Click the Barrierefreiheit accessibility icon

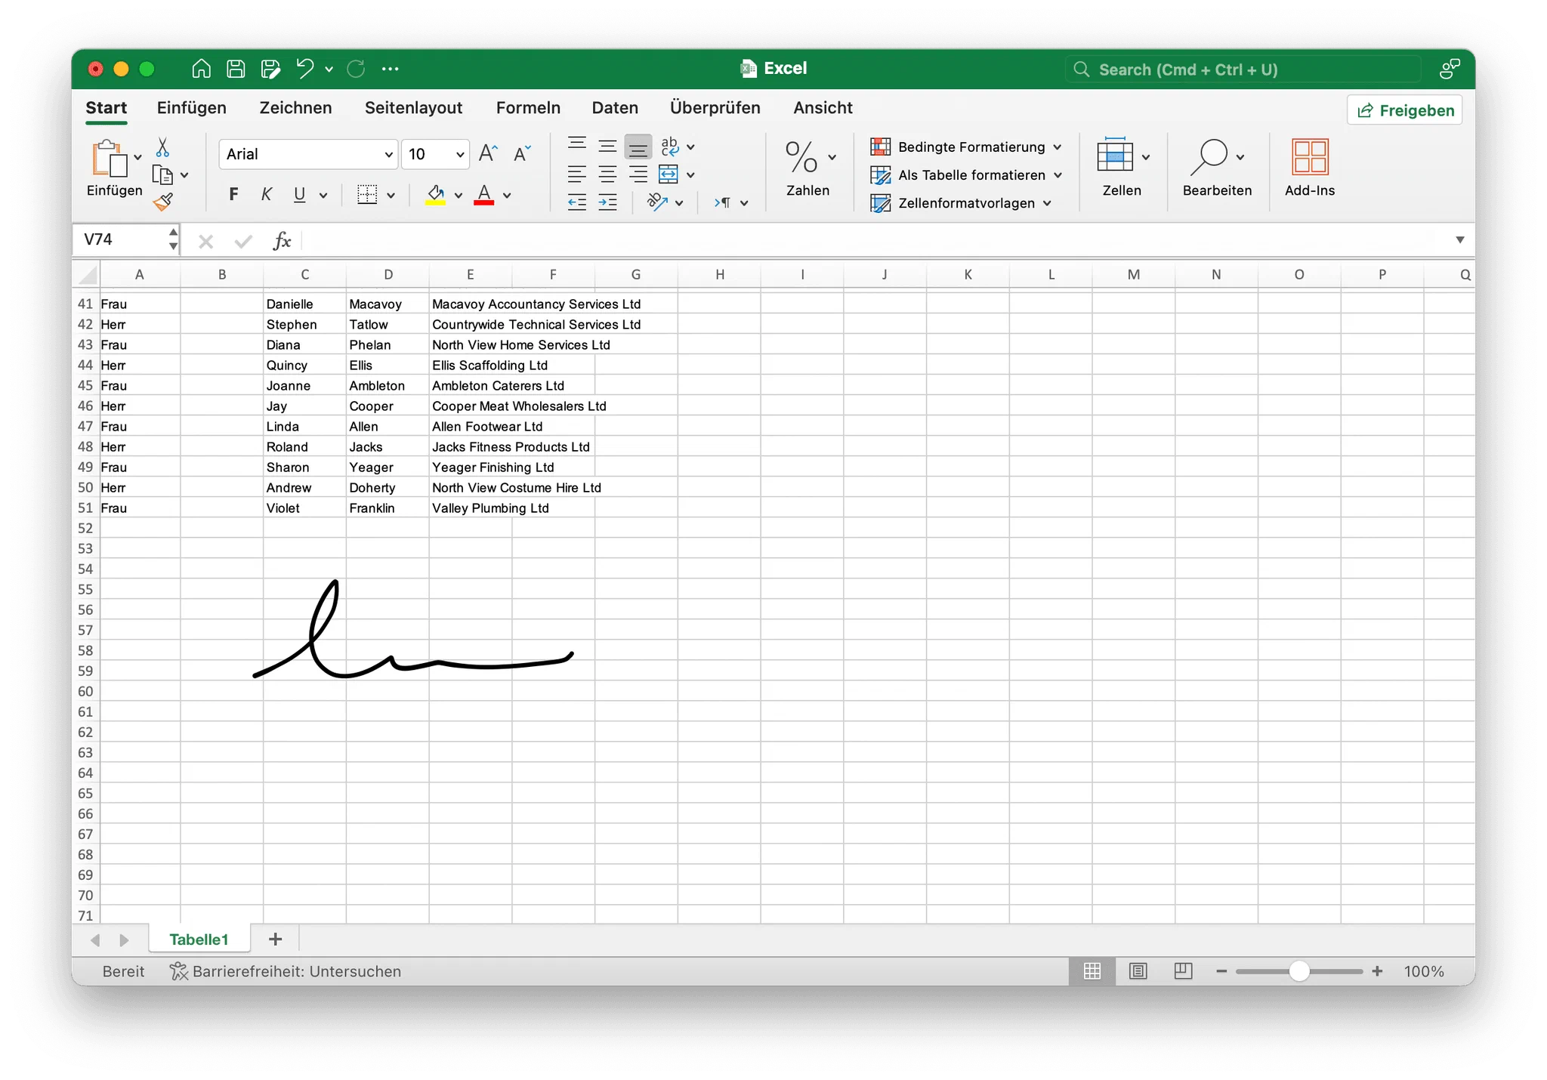click(x=178, y=971)
